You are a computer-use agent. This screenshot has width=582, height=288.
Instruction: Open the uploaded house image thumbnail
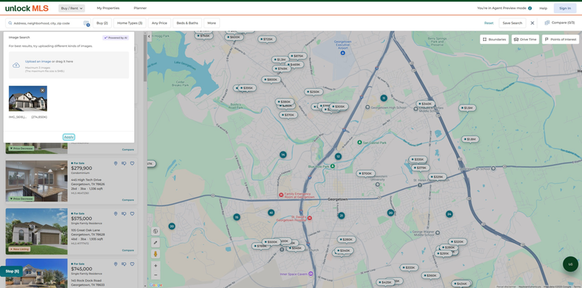click(28, 99)
